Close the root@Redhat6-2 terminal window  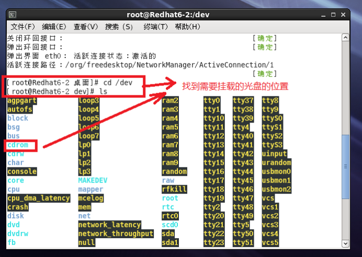tap(343, 15)
